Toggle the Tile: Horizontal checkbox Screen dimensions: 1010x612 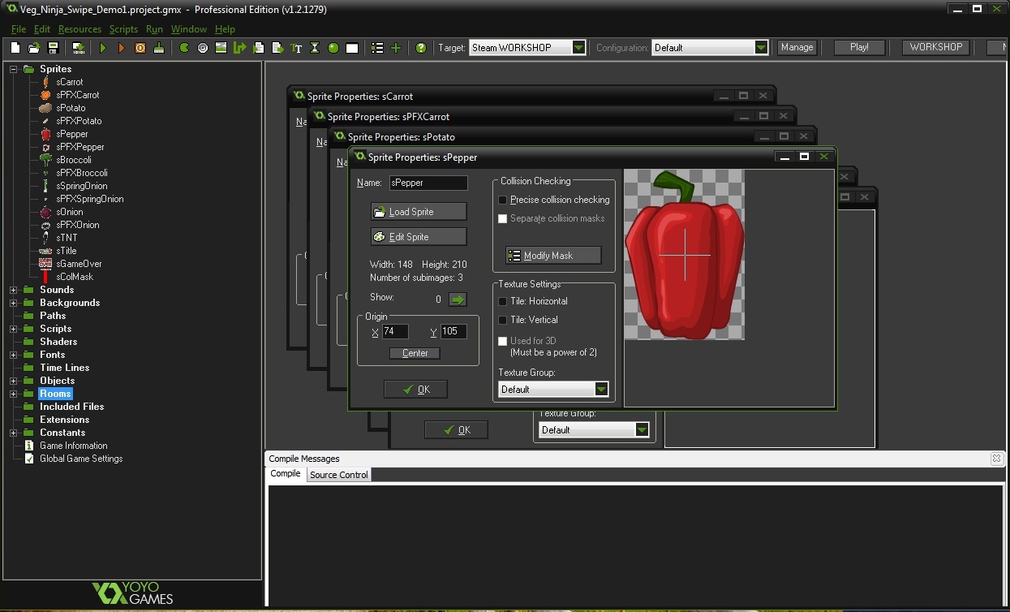point(503,301)
